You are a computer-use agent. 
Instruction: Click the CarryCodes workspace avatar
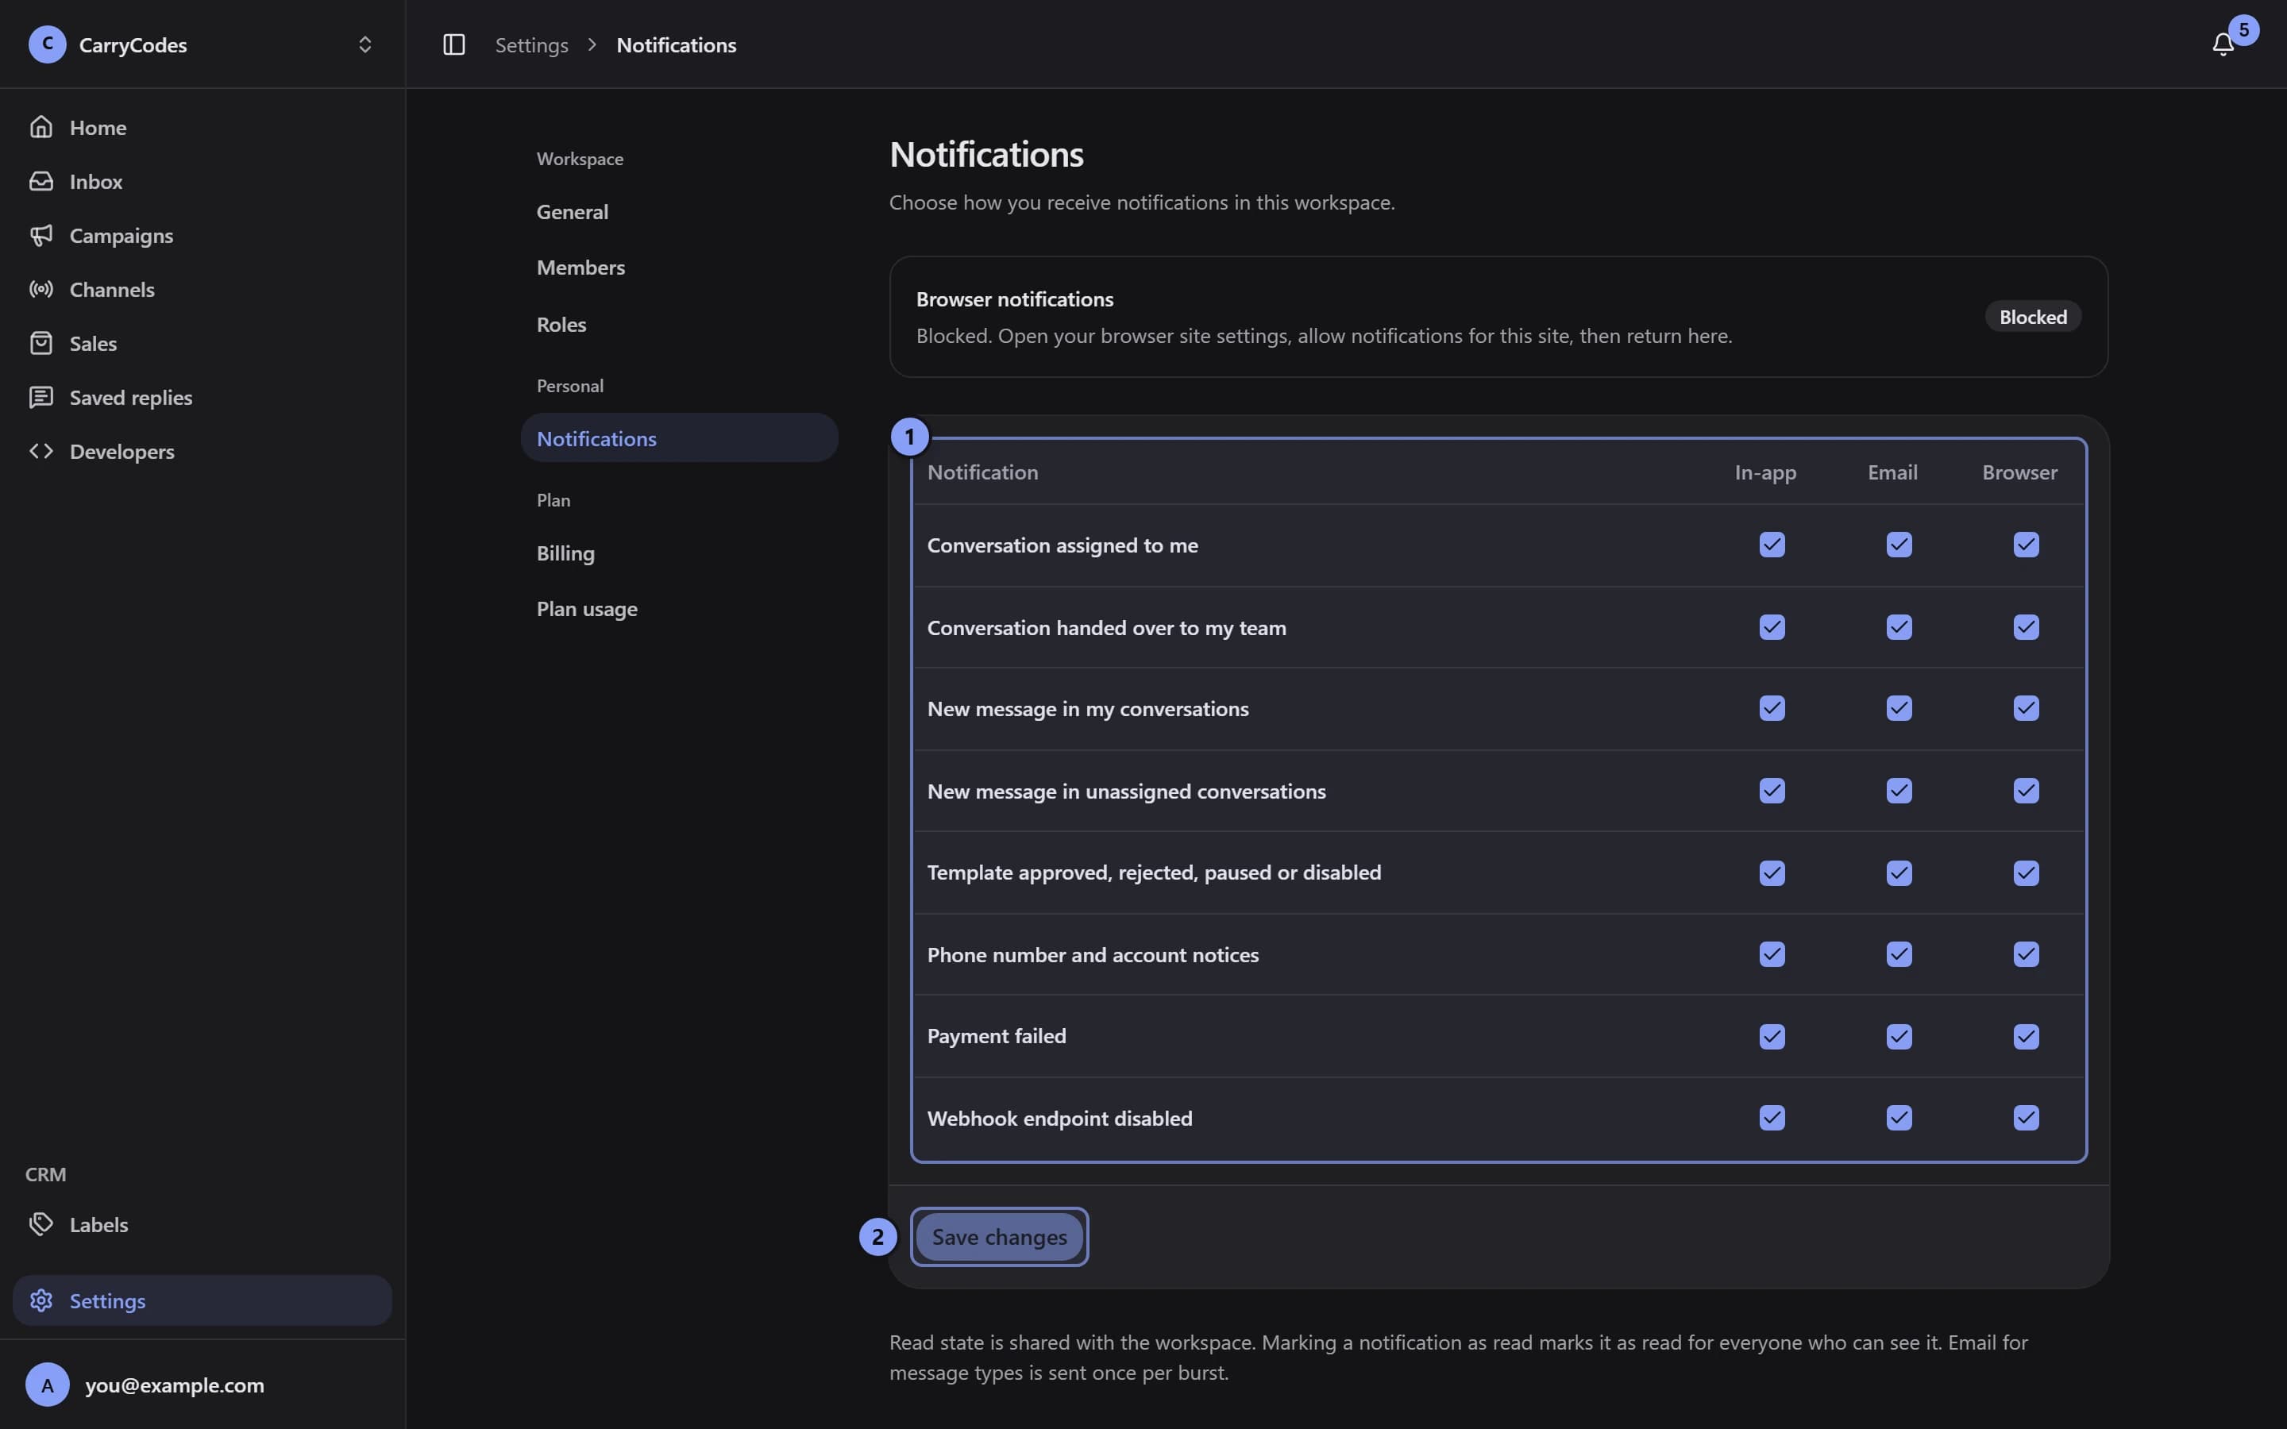pyautogui.click(x=48, y=44)
